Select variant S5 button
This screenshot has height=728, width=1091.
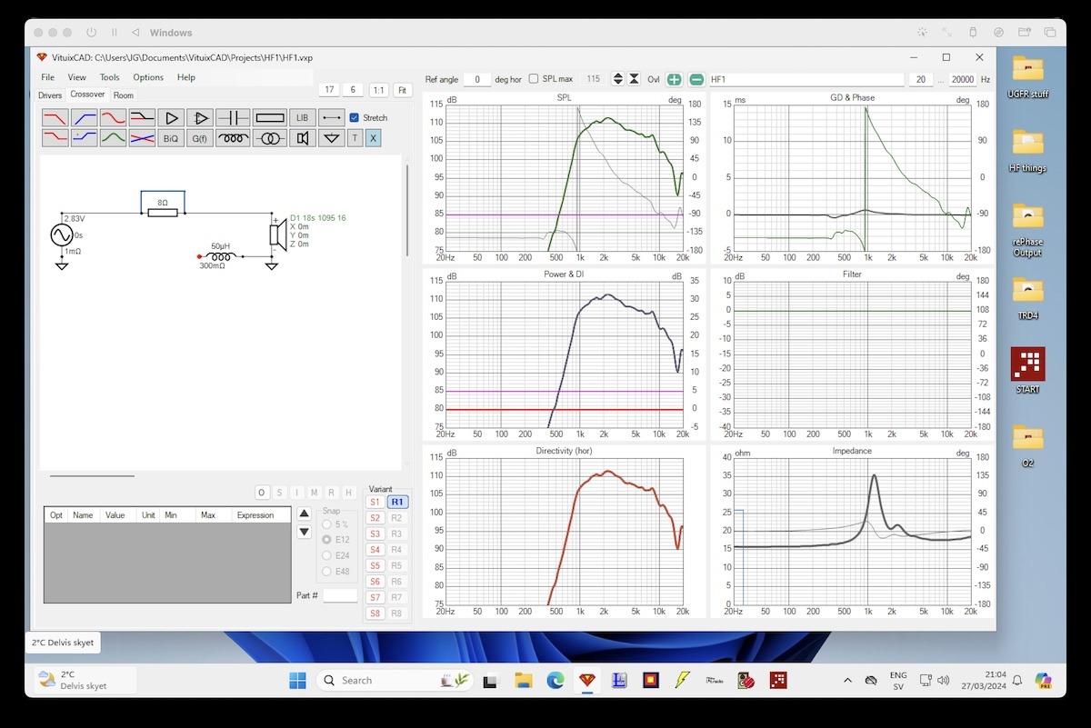tap(375, 565)
